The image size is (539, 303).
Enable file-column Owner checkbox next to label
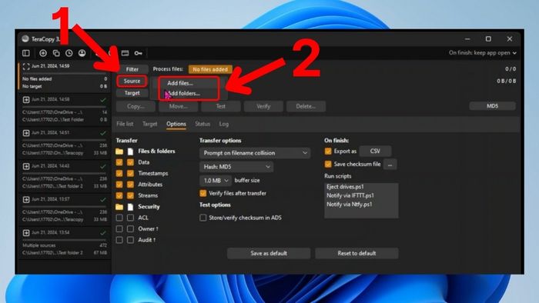pos(130,229)
